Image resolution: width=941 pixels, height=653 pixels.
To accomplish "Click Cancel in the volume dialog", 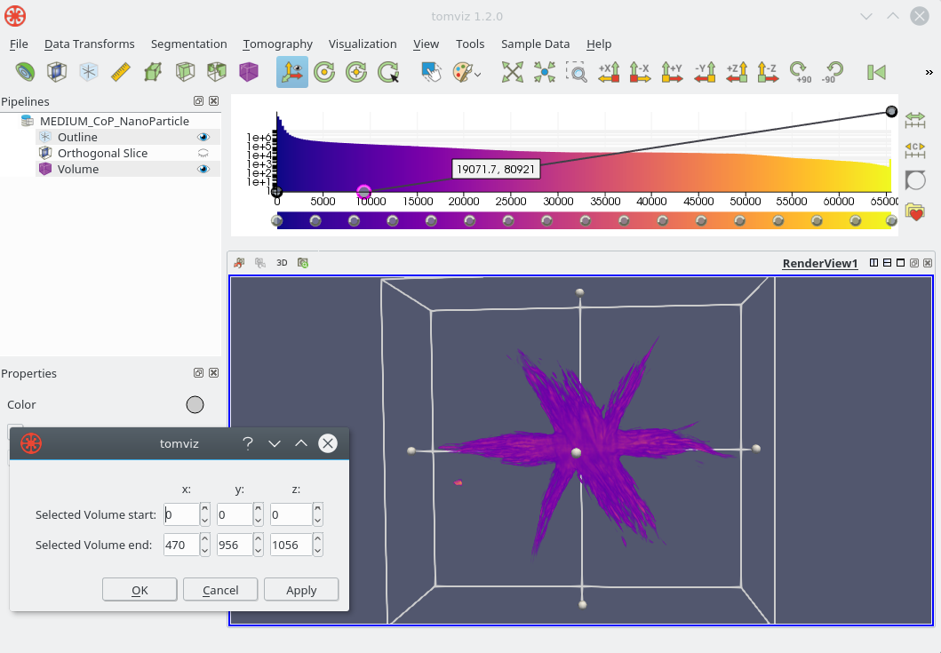I will coord(220,590).
